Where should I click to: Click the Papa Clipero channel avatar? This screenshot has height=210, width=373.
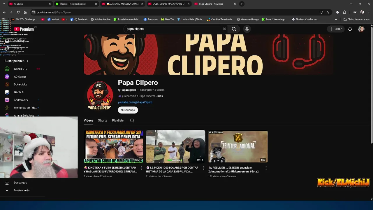coord(100,96)
